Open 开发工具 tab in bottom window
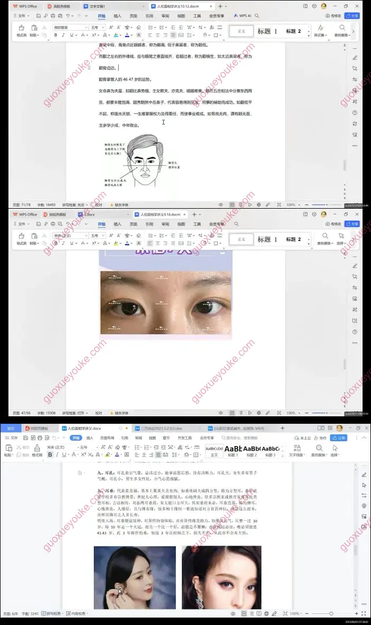 click(x=184, y=438)
